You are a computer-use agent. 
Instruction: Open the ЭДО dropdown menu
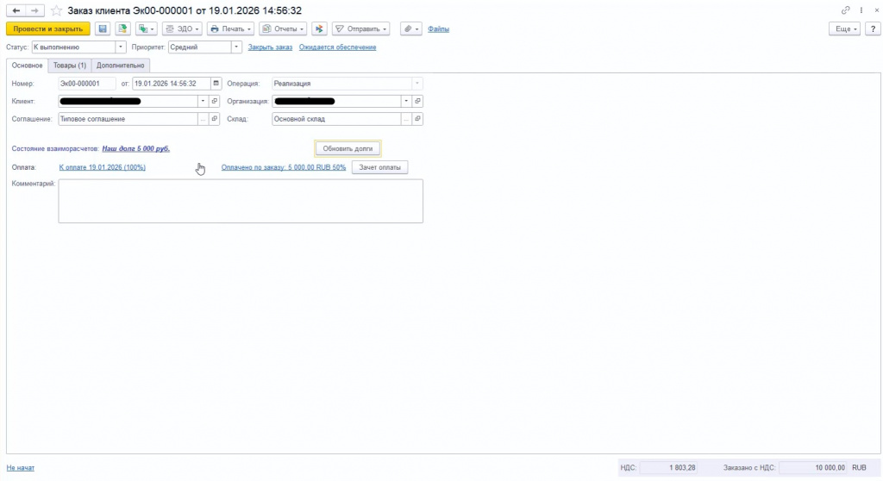point(183,28)
